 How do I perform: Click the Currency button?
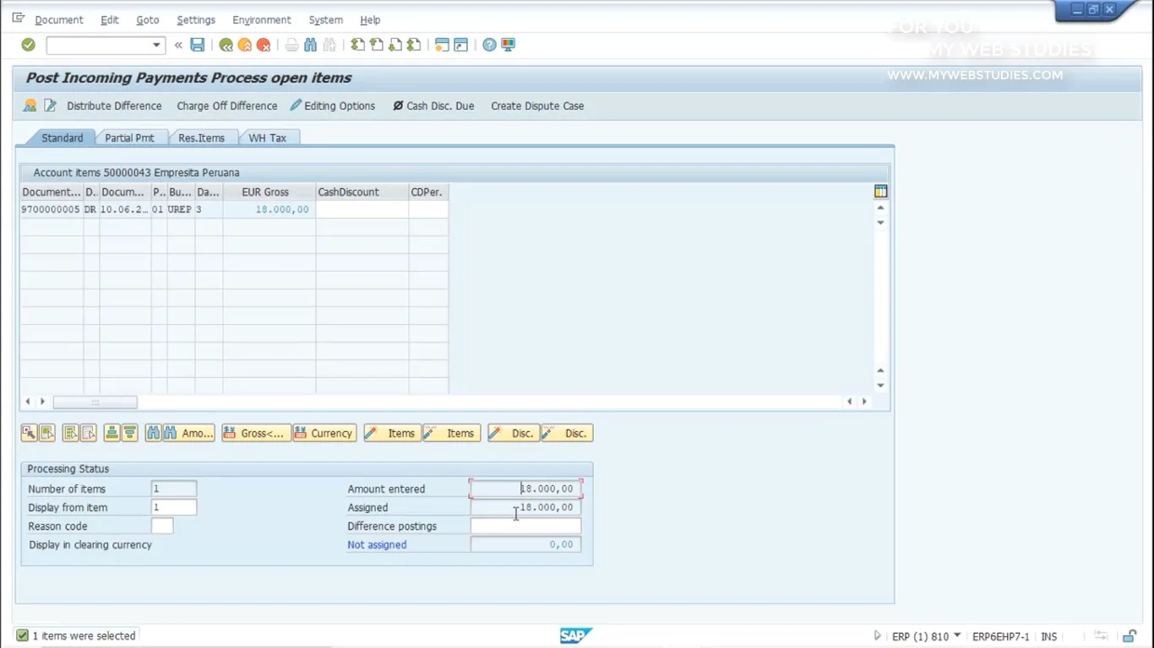[325, 433]
